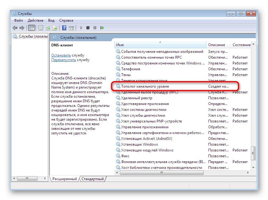Go back with the toolbar Back arrow
The height and width of the screenshot is (200, 268).
(15, 28)
